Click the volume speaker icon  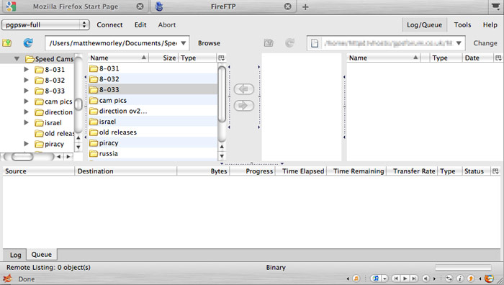coord(426,279)
